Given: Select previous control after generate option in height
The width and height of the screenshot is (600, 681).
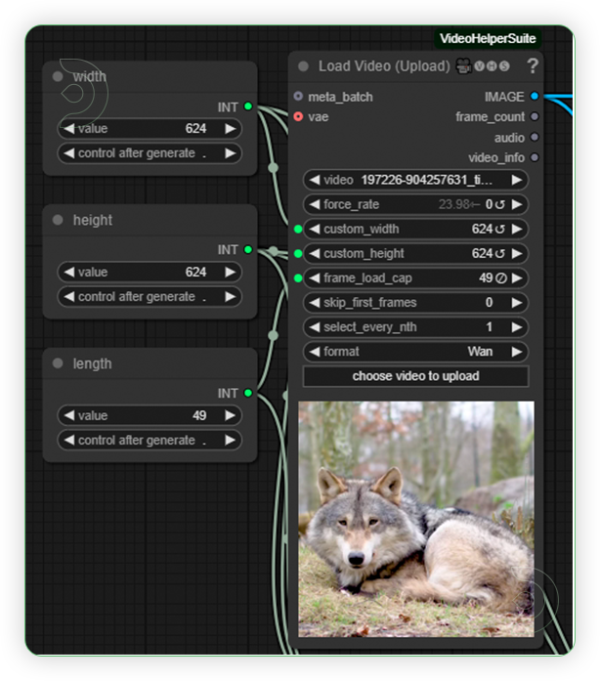Looking at the screenshot, I should [x=68, y=297].
